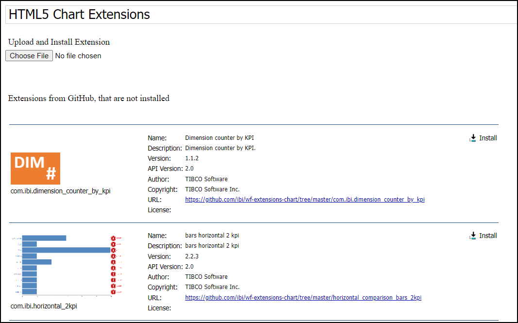The height and width of the screenshot is (323, 518).
Task: Click the Extensions from GitHub section heading
Action: pos(88,98)
